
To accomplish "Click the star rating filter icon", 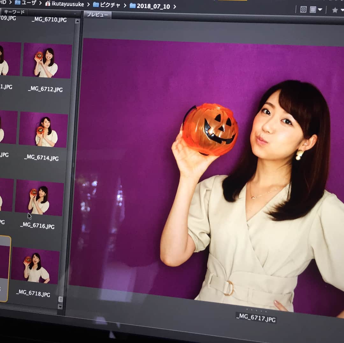I will click(x=335, y=10).
